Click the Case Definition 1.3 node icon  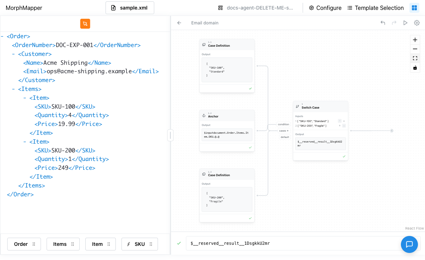coord(204,174)
